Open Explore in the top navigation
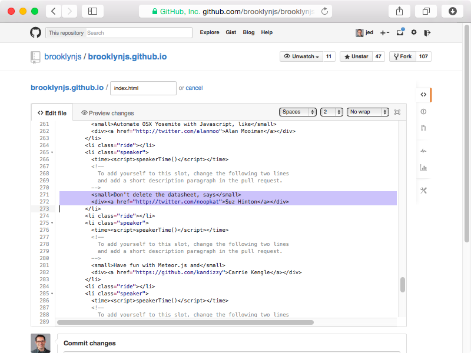The height and width of the screenshot is (353, 471). click(x=210, y=32)
